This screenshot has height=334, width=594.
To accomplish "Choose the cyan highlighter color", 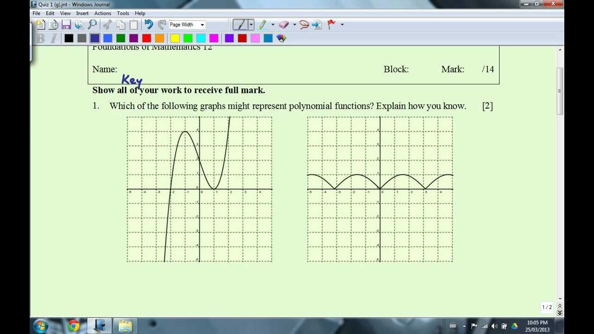I will [201, 39].
